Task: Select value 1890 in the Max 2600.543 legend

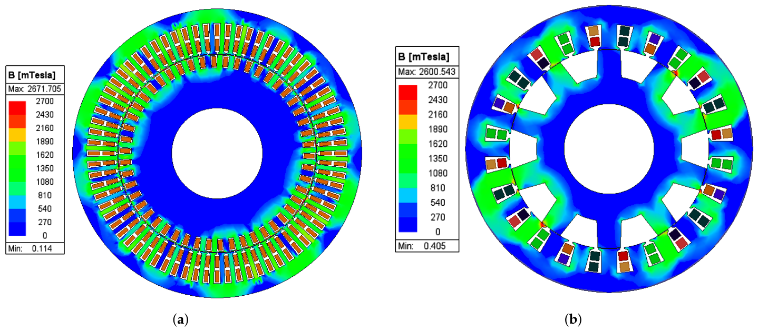Action: tap(437, 129)
